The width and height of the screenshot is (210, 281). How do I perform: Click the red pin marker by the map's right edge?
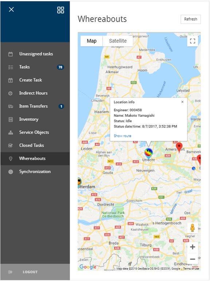(x=199, y=160)
